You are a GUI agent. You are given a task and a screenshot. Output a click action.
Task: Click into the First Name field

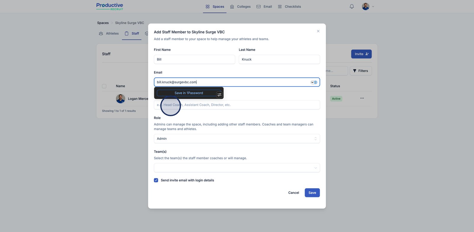tap(194, 59)
